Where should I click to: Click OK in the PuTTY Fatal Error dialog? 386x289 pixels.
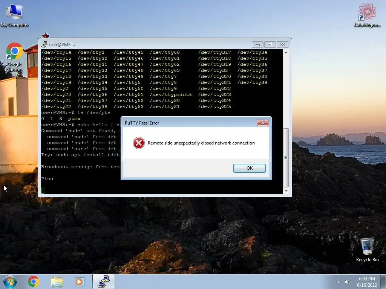click(x=250, y=168)
